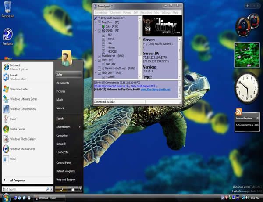Select the - Hitman channel
Viewport: 263px width, 202px height.
(111, 47)
